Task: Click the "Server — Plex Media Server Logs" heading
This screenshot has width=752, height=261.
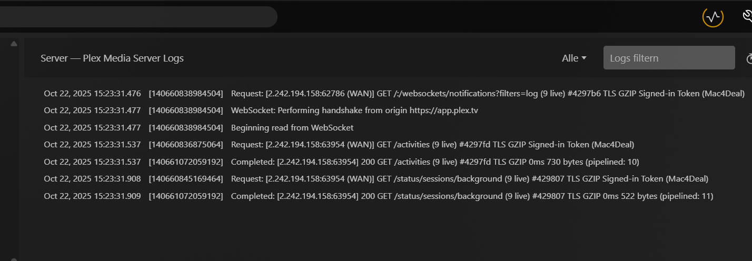Action: (x=112, y=58)
